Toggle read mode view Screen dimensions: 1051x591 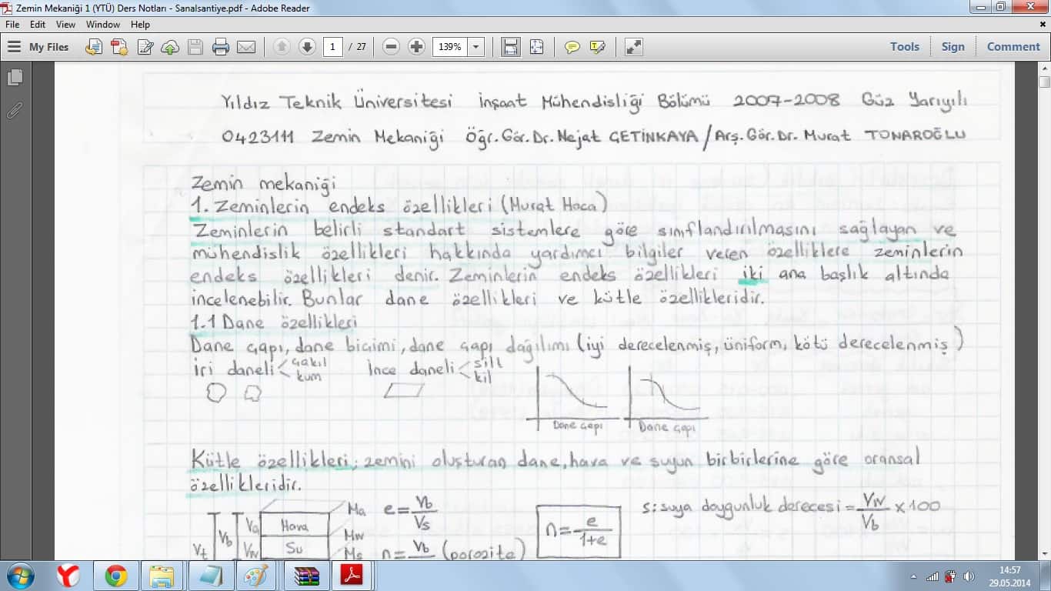pos(633,47)
